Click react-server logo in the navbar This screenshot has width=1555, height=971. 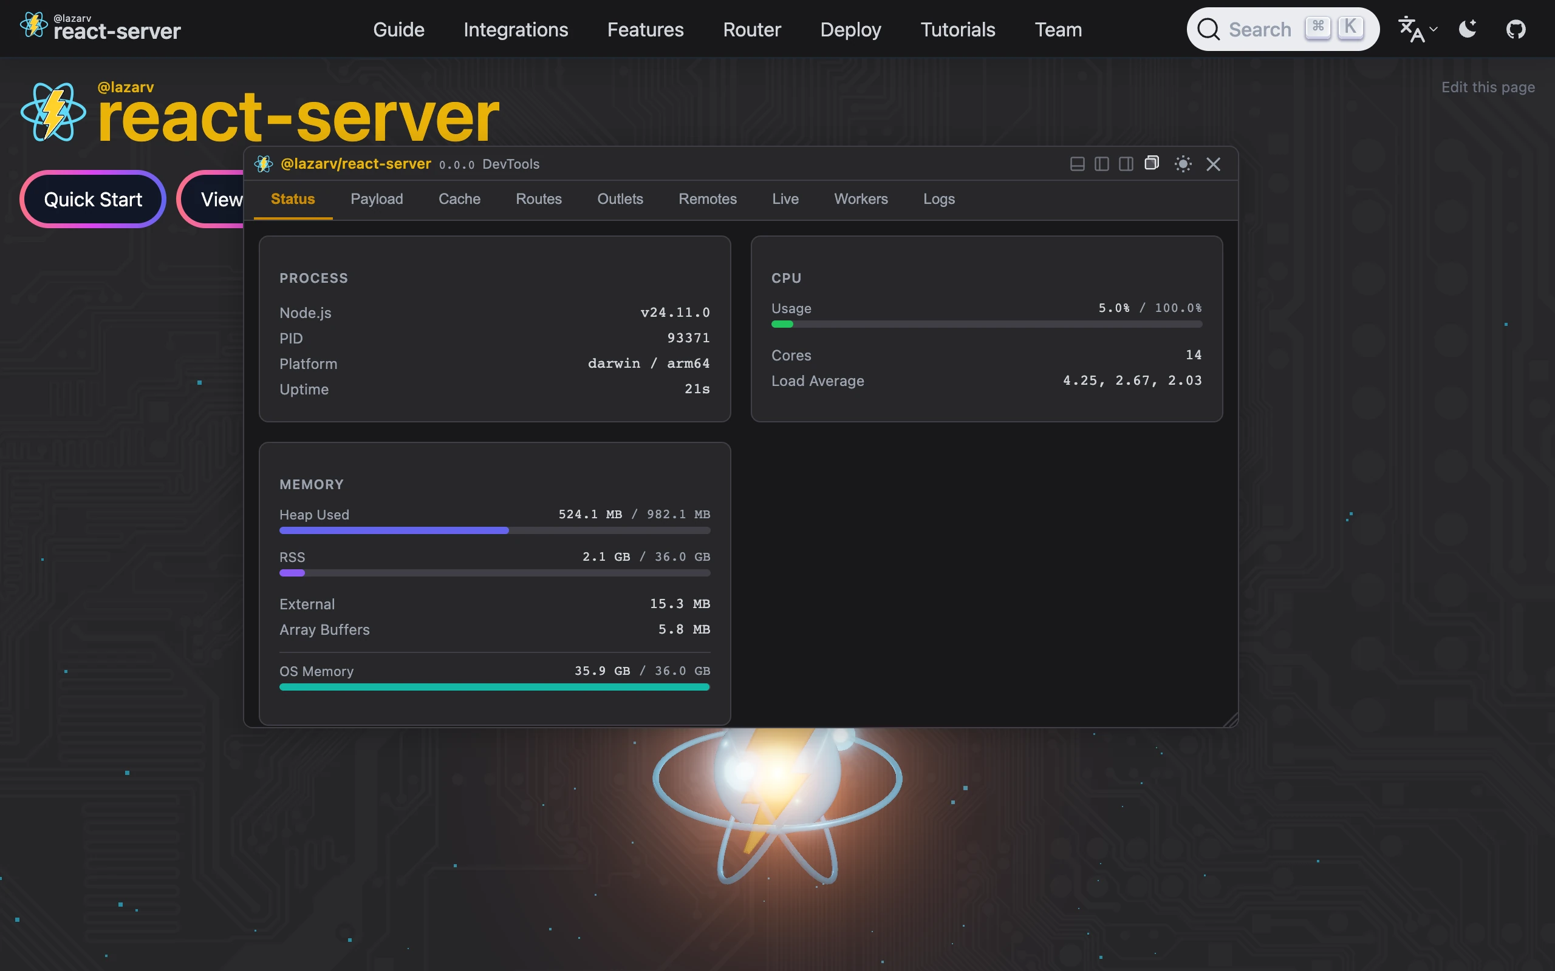tap(100, 27)
